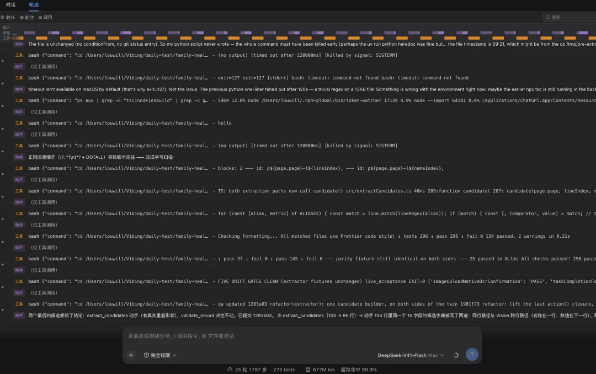Open the DeepSeek-V41-Flash Max model selector
596x374 pixels.
click(411, 355)
